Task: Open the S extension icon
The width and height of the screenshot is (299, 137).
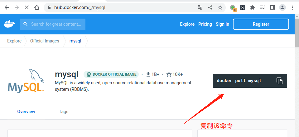Action: point(242,7)
